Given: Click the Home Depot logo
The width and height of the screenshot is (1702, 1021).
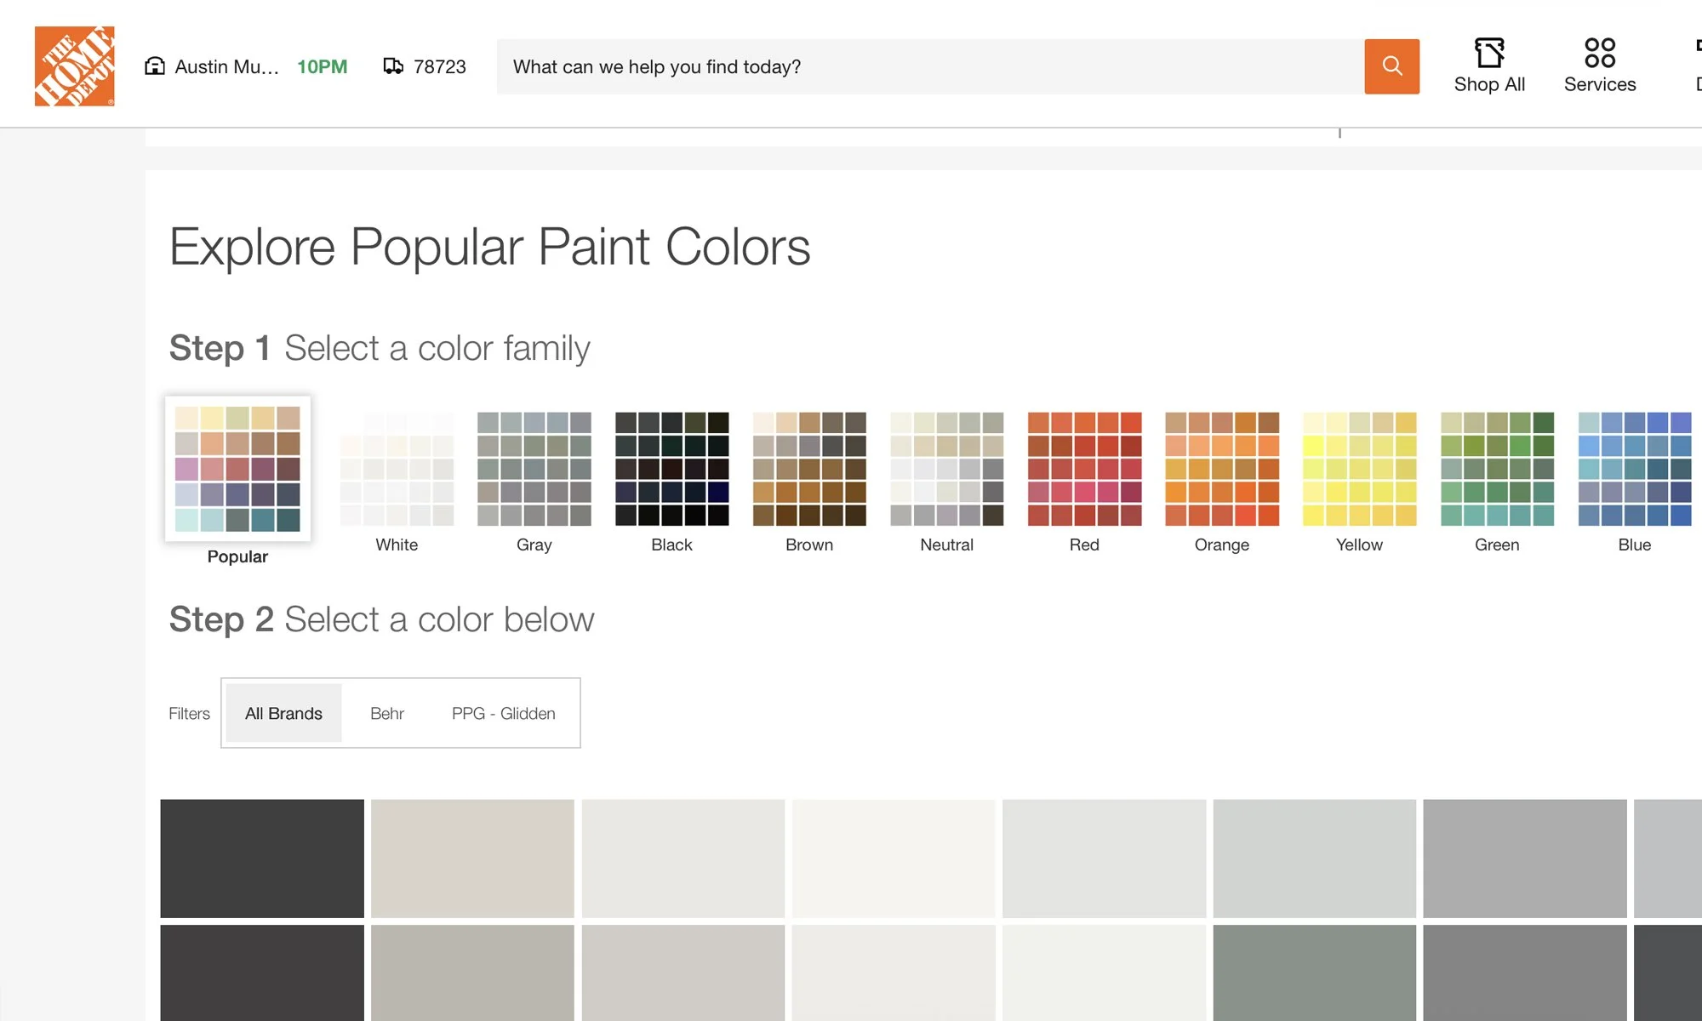Looking at the screenshot, I should click(x=74, y=66).
